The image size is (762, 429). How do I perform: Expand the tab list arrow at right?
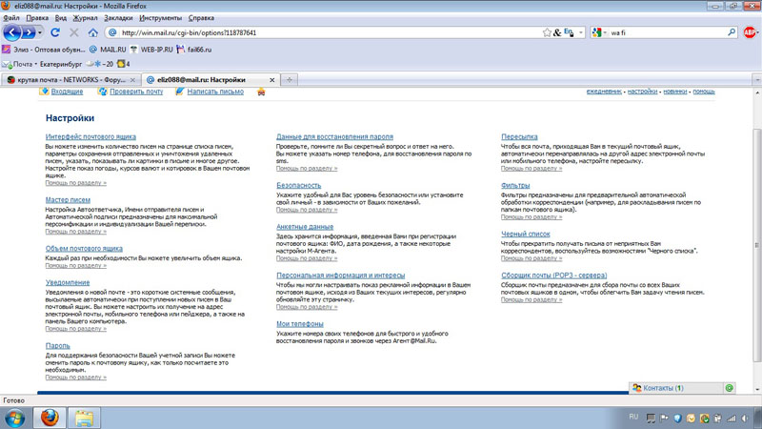(x=756, y=80)
